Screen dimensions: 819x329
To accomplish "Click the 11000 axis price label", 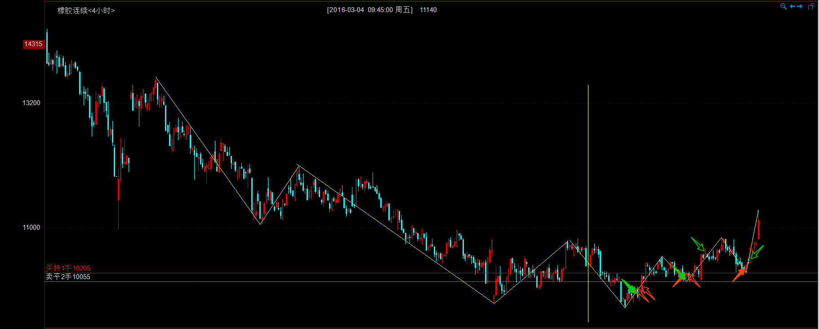I will pos(31,227).
